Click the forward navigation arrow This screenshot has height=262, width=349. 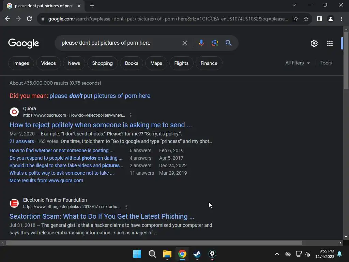click(x=18, y=19)
